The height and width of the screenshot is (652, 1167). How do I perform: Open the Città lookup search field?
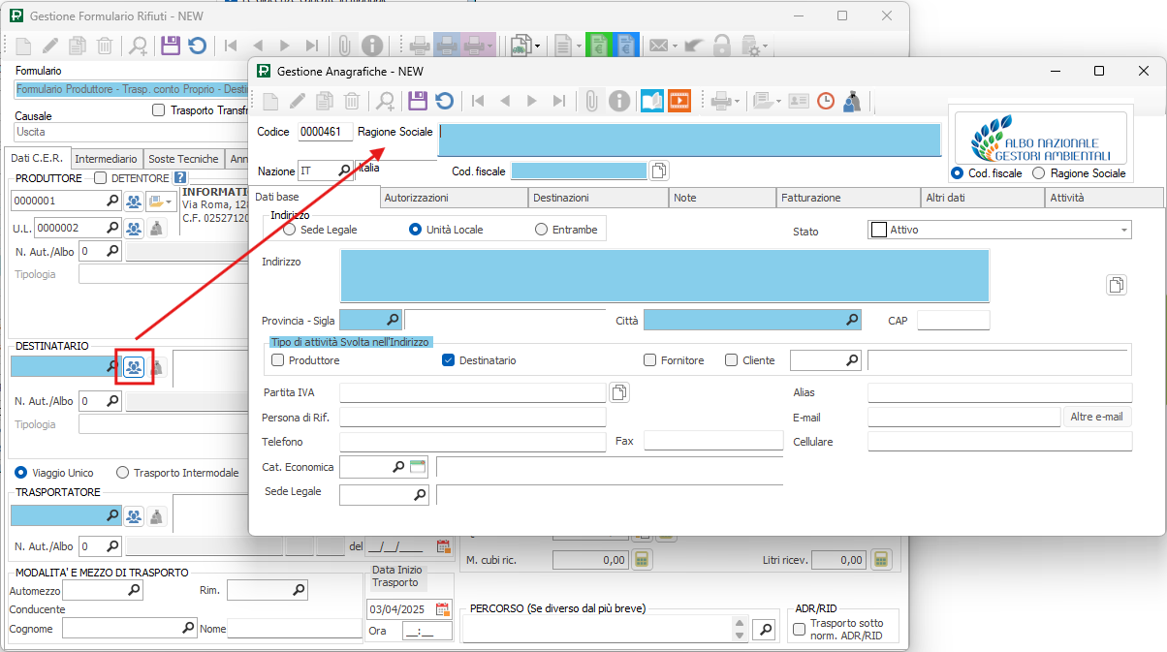(x=852, y=320)
